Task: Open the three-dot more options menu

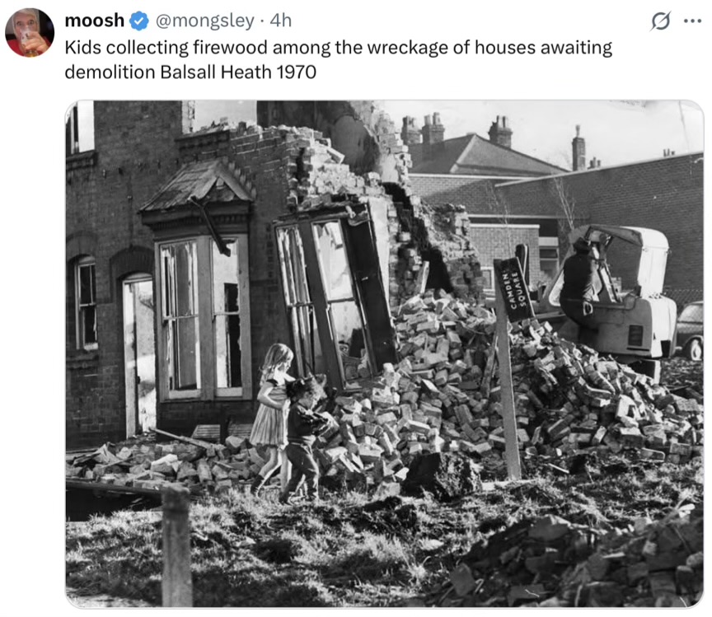Action: 692,21
